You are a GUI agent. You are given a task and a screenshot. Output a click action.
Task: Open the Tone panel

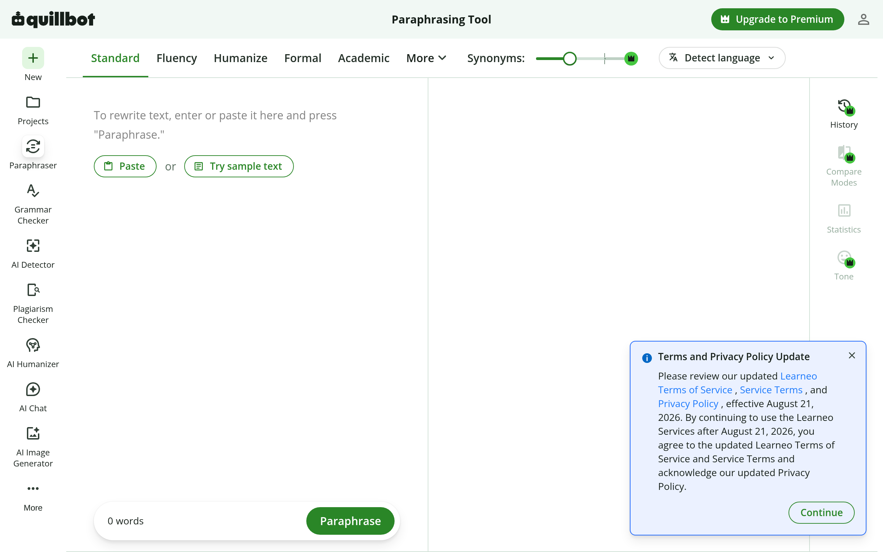844,265
